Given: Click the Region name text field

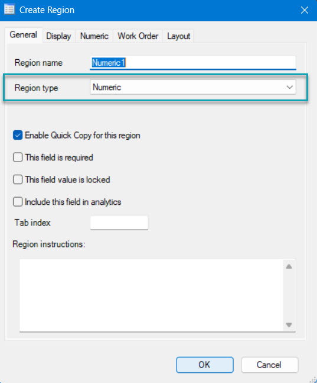Looking at the screenshot, I should [x=192, y=63].
